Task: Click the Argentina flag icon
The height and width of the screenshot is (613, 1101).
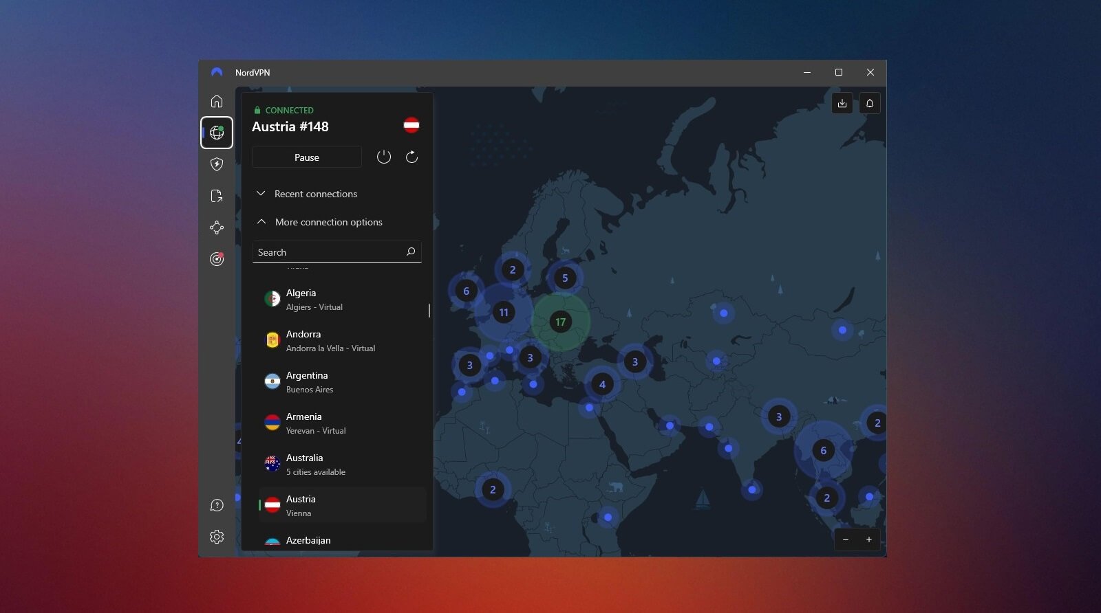Action: pos(272,381)
